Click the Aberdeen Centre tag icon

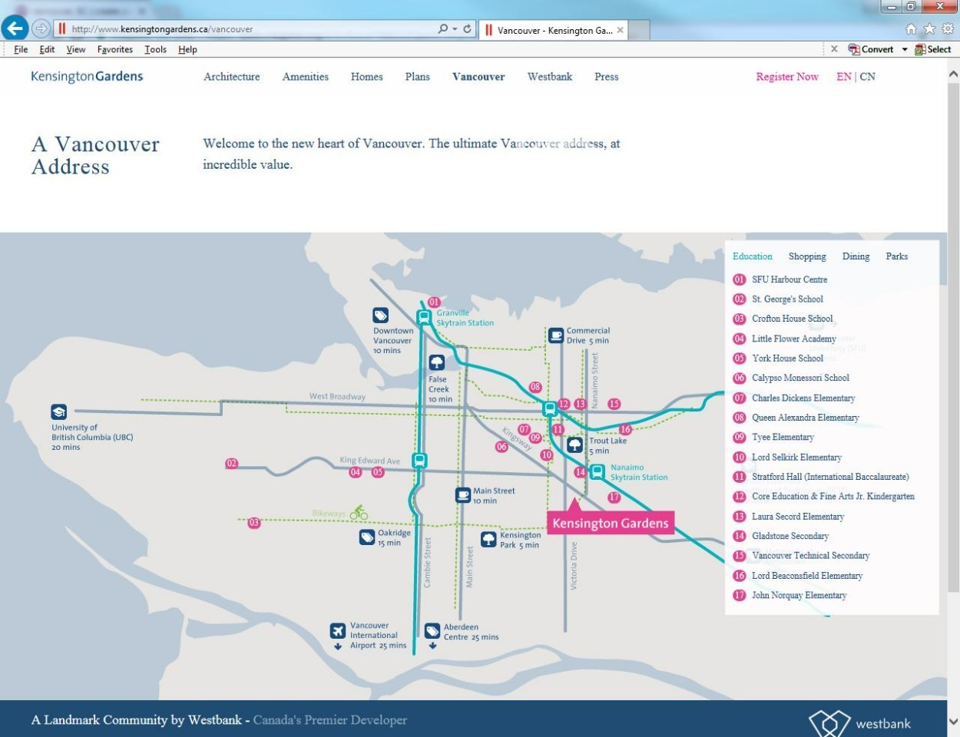pyautogui.click(x=432, y=630)
